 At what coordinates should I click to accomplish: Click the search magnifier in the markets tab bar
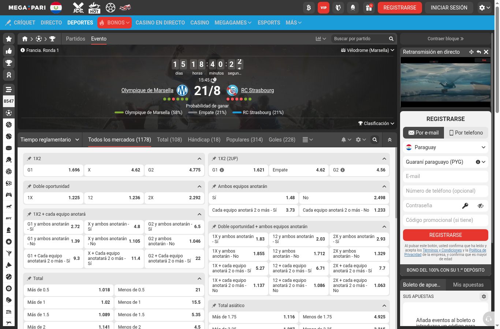(375, 140)
